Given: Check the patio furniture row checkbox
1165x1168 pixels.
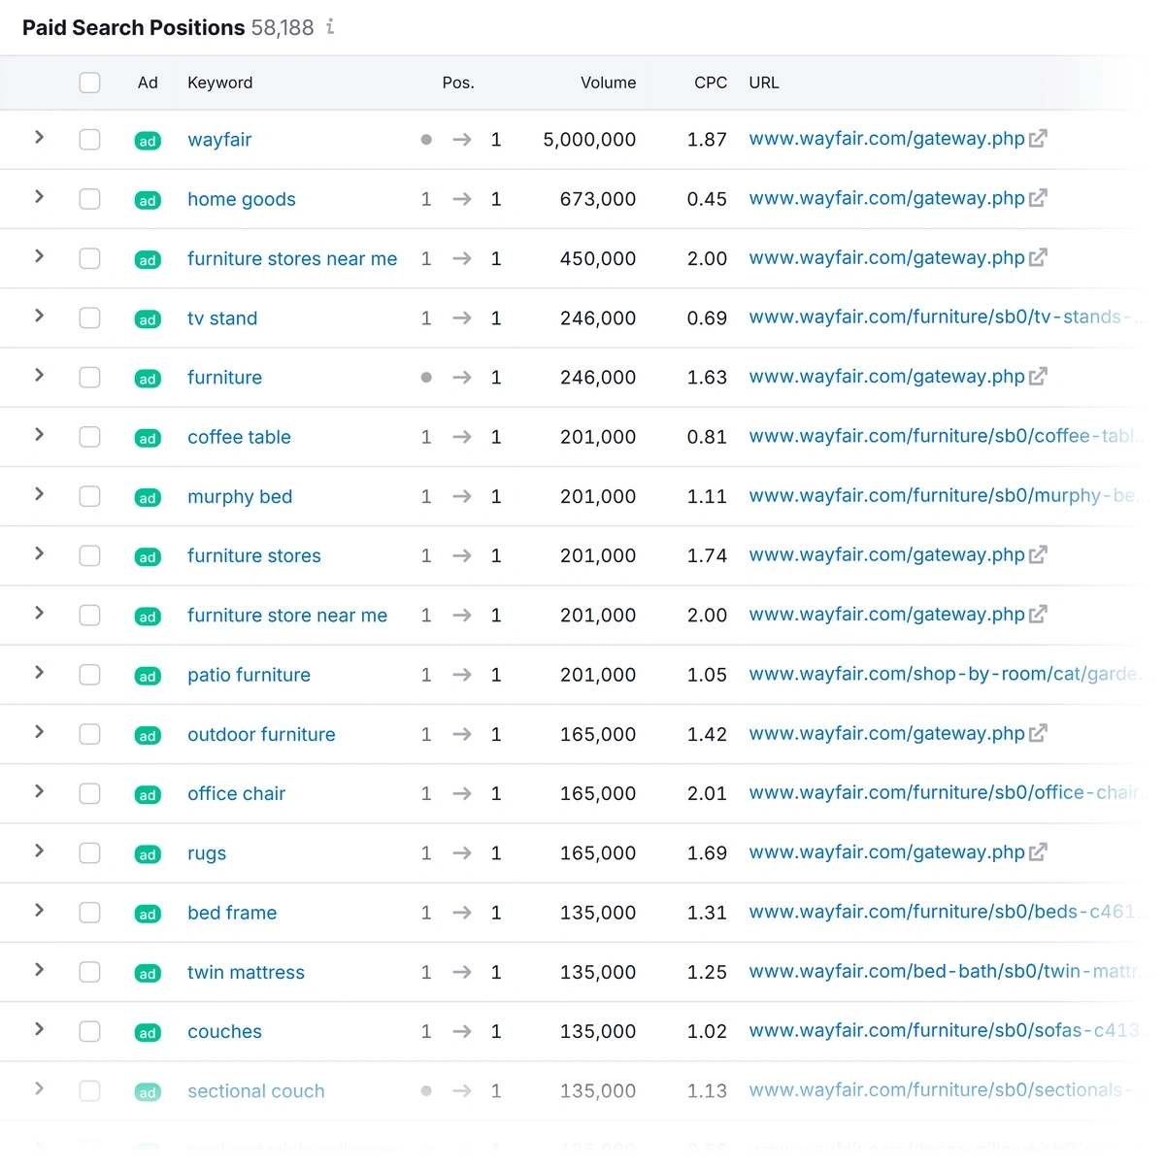Looking at the screenshot, I should click(90, 675).
